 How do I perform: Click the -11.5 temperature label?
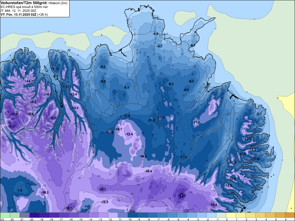click(x=242, y=154)
